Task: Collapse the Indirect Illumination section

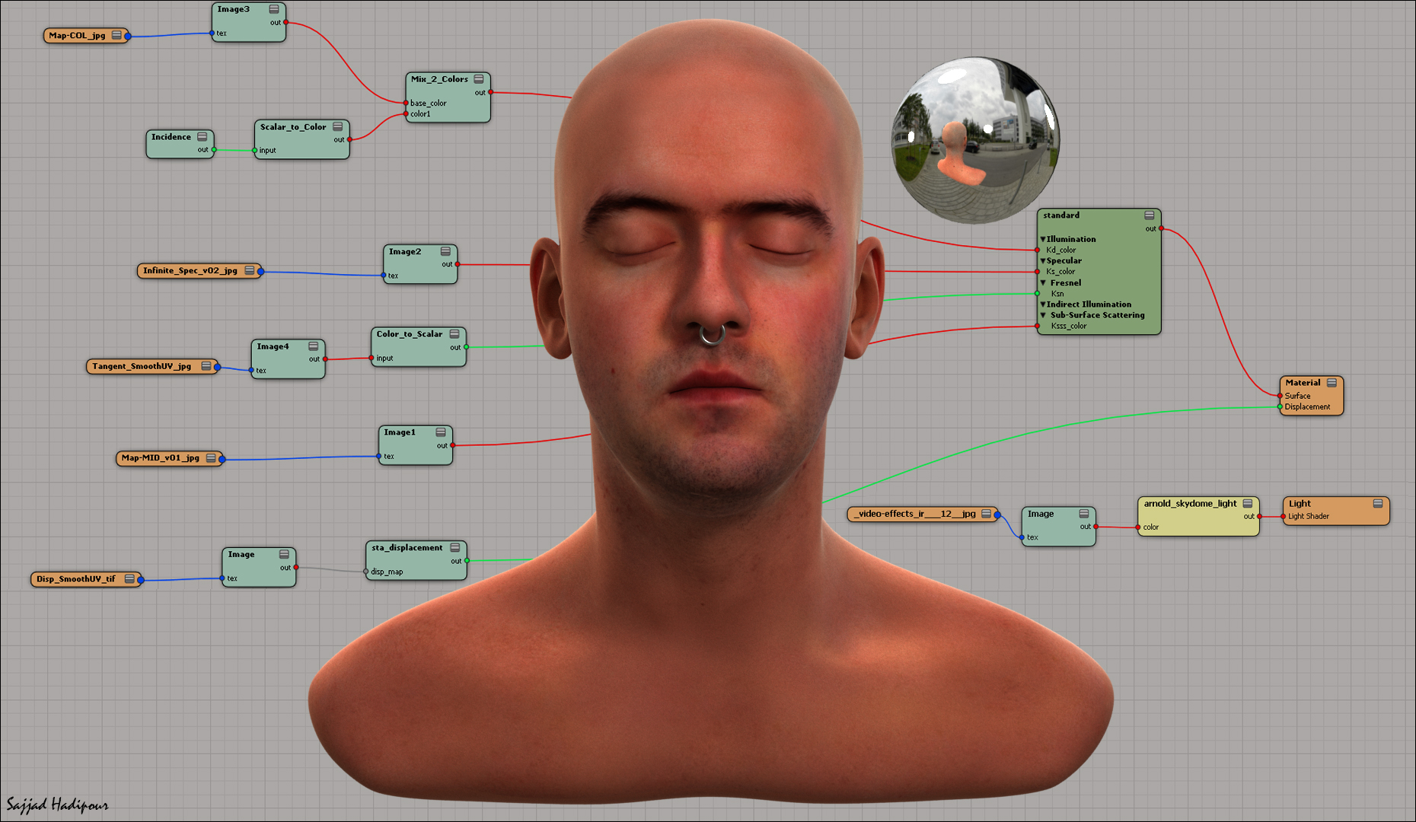Action: (x=1043, y=304)
